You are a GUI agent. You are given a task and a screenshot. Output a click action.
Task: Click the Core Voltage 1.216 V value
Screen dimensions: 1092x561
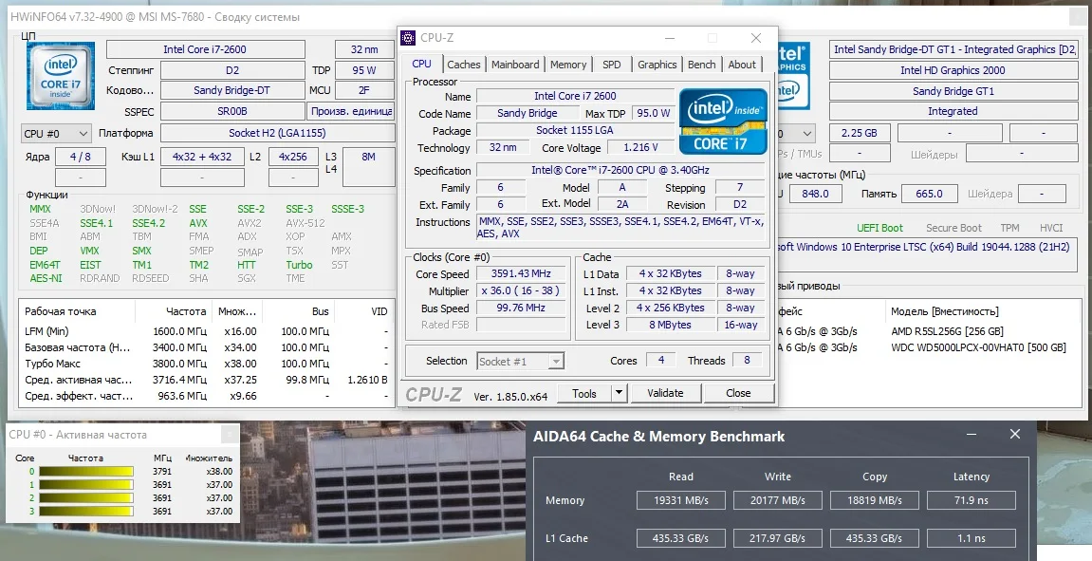(640, 148)
